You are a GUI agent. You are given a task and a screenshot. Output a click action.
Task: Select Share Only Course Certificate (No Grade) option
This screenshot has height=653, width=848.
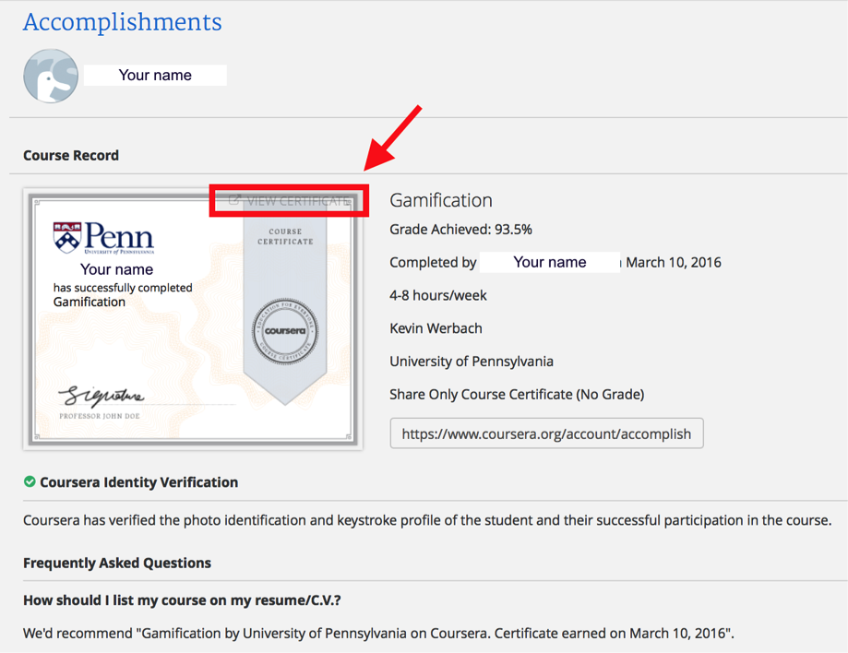point(516,395)
